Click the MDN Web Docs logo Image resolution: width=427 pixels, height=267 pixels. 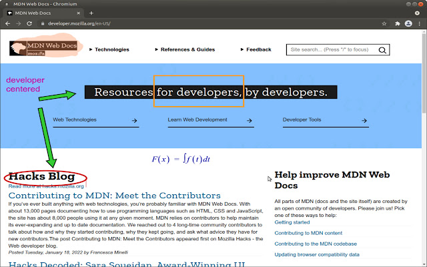coord(43,48)
